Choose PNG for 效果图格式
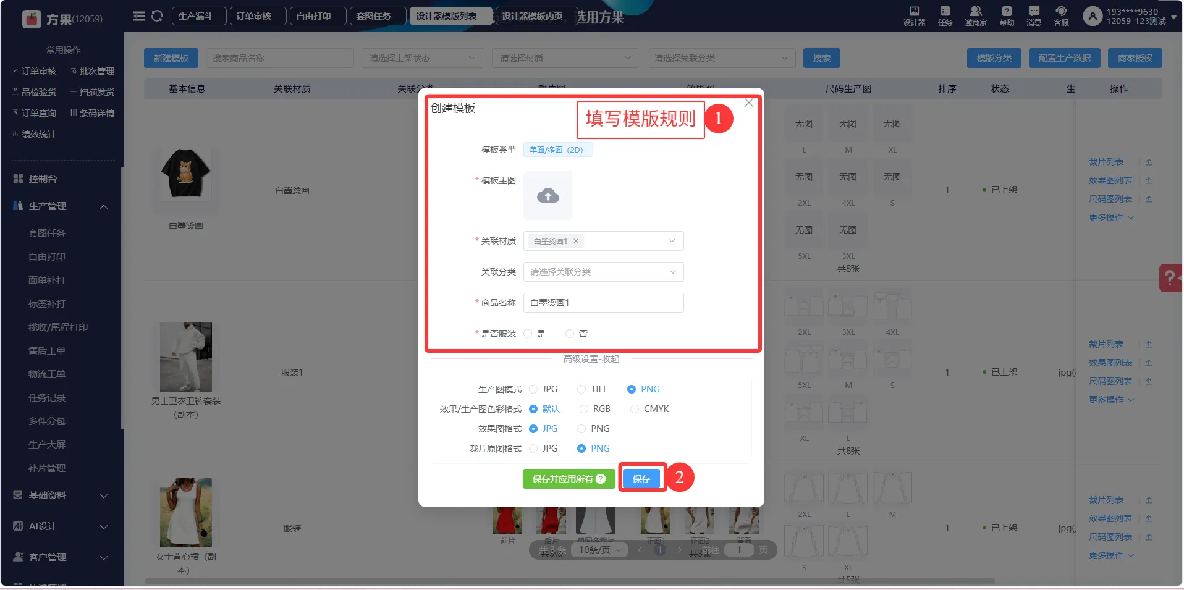The width and height of the screenshot is (1184, 590). 581,429
